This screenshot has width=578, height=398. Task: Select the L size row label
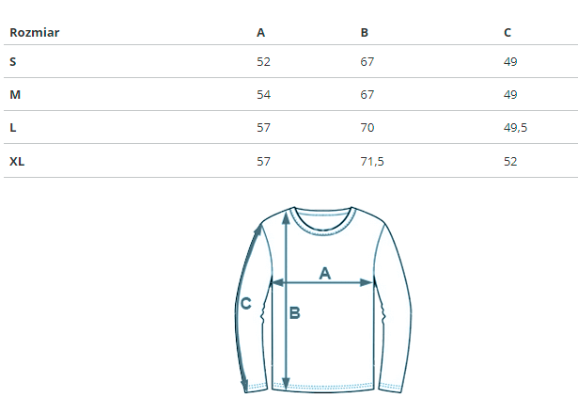pos(13,127)
